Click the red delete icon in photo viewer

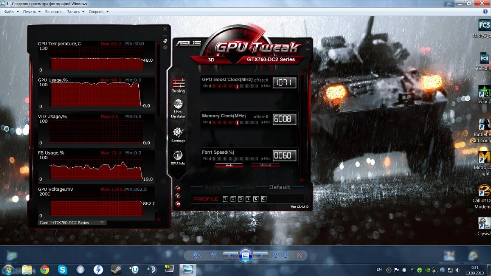(299, 256)
